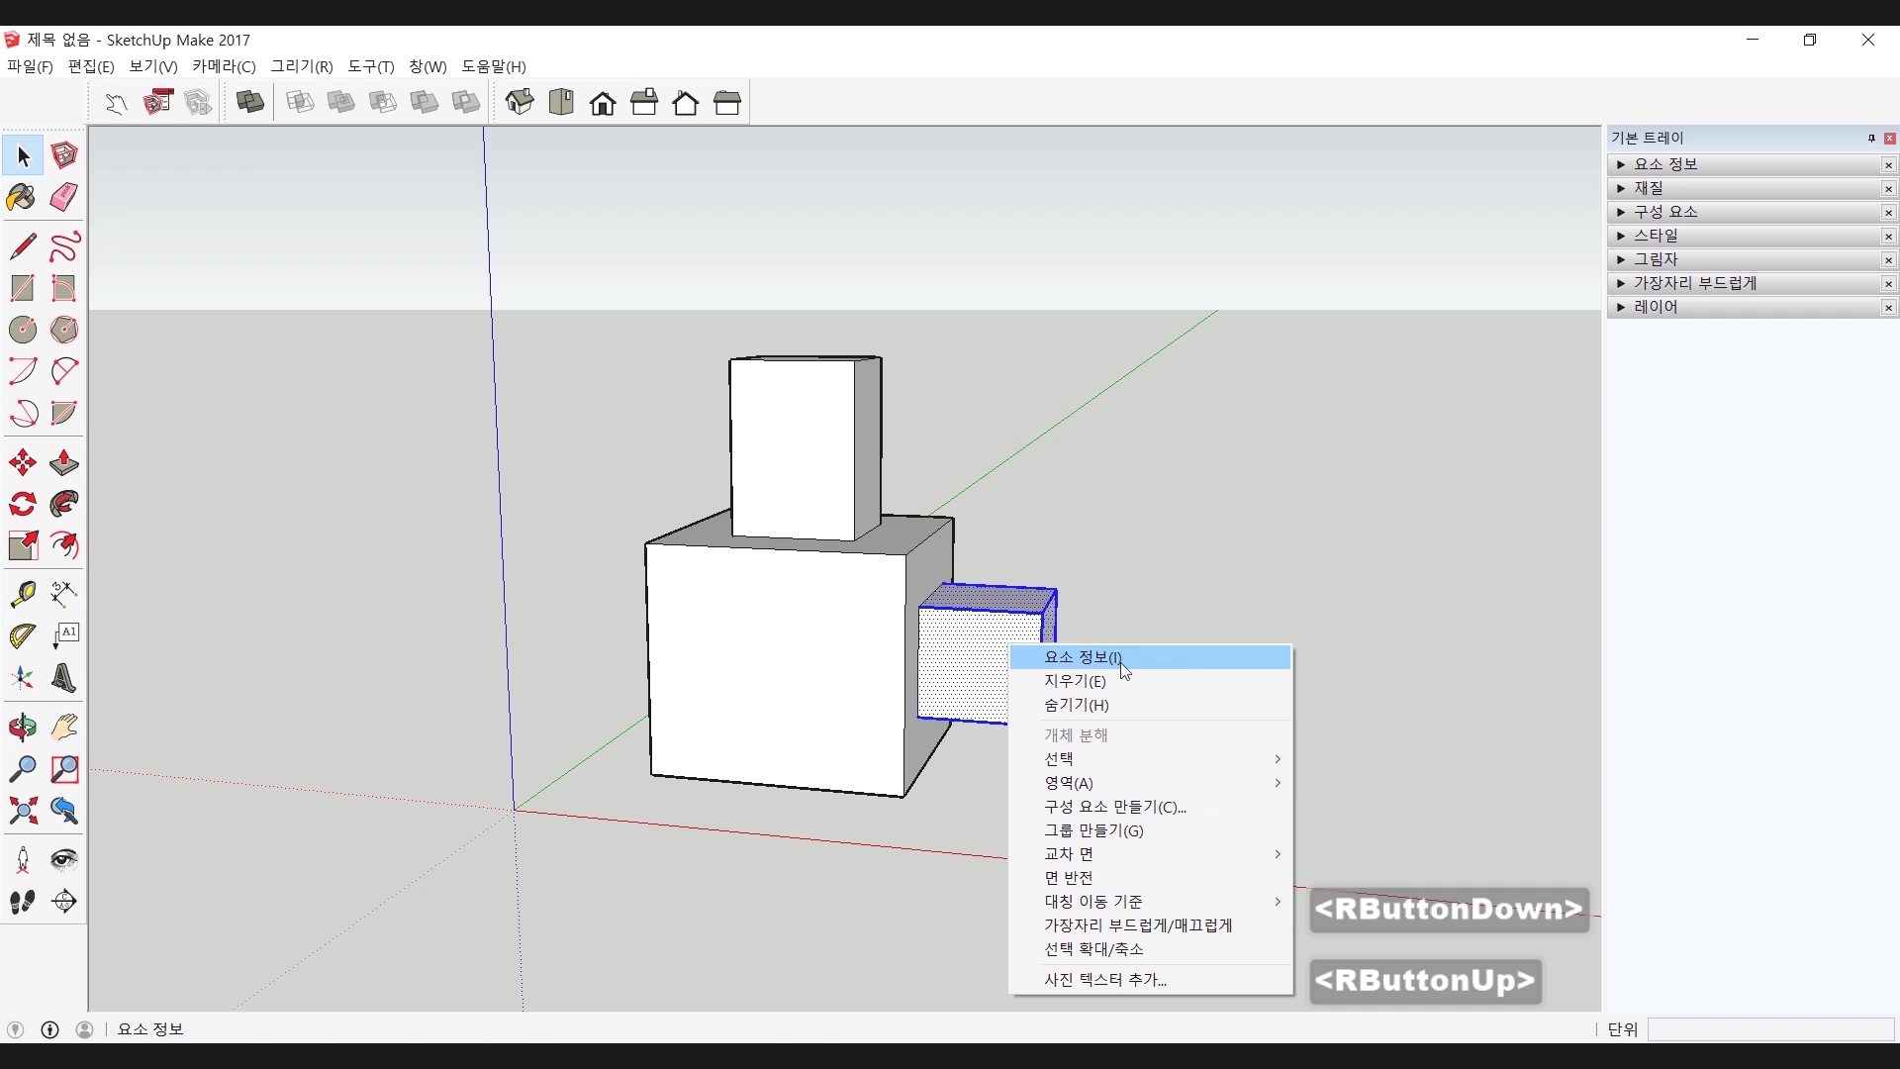
Task: Choose 그룹 만들기(G) from context menu
Action: coord(1093,830)
